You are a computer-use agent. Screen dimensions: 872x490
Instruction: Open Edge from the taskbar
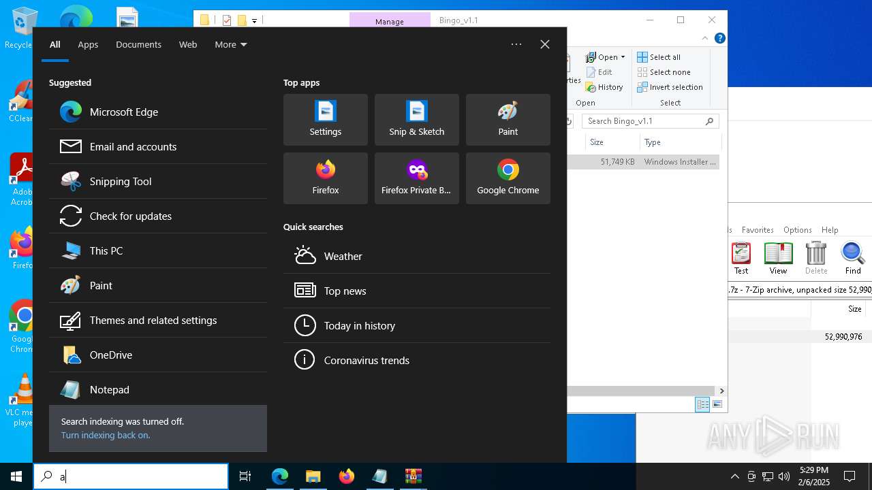click(280, 476)
